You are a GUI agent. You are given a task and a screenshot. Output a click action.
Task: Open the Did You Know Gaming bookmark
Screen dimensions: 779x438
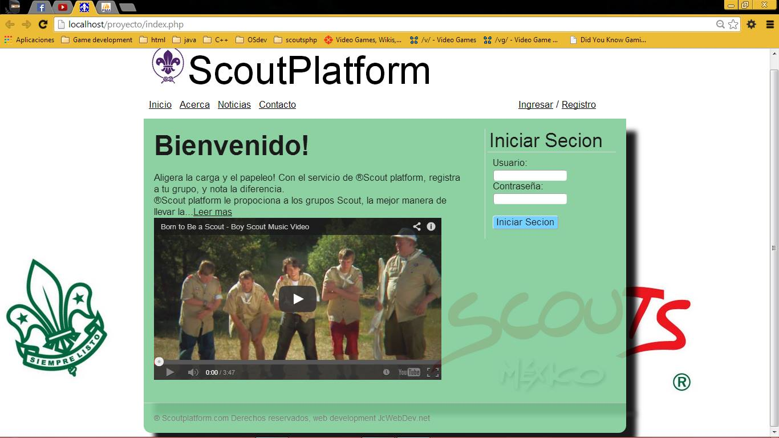608,40
